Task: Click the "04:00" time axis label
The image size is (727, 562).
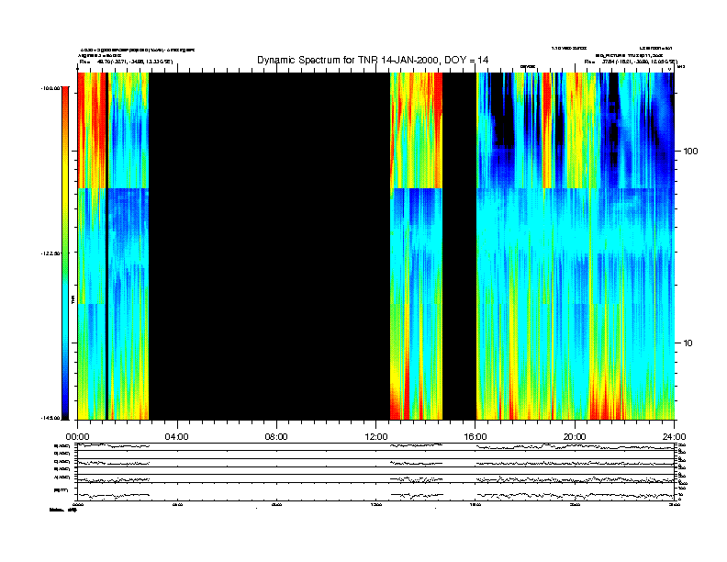Action: [x=177, y=437]
